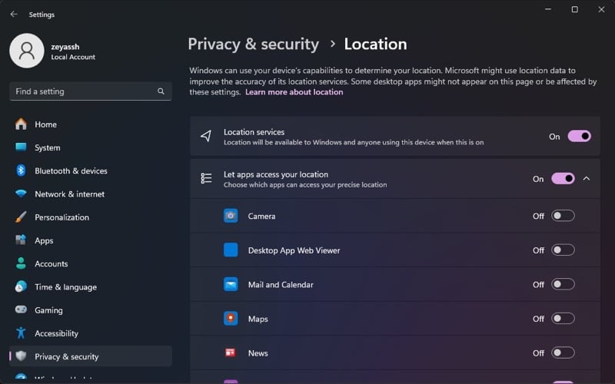
Task: Click the Location breadcrumb title
Action: (375, 44)
